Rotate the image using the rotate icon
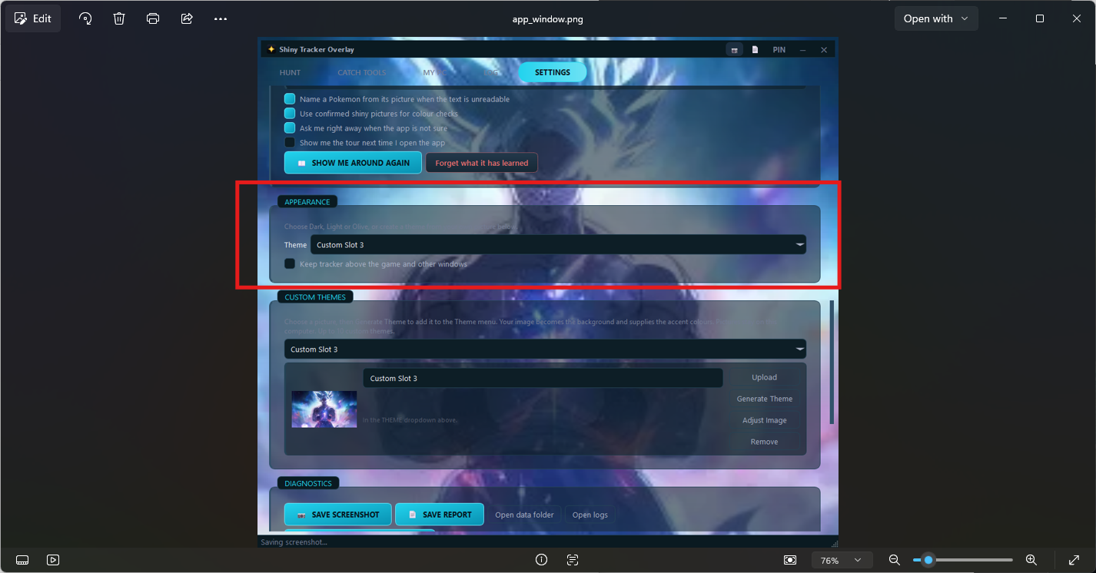The width and height of the screenshot is (1096, 573). click(x=85, y=18)
